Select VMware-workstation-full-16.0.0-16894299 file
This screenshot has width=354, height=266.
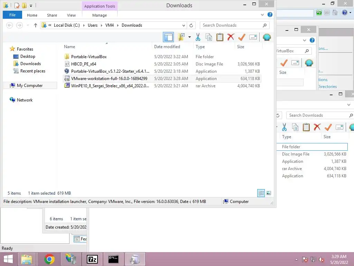(x=162, y=78)
